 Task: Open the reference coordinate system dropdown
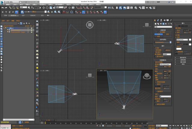[x=60, y=7]
